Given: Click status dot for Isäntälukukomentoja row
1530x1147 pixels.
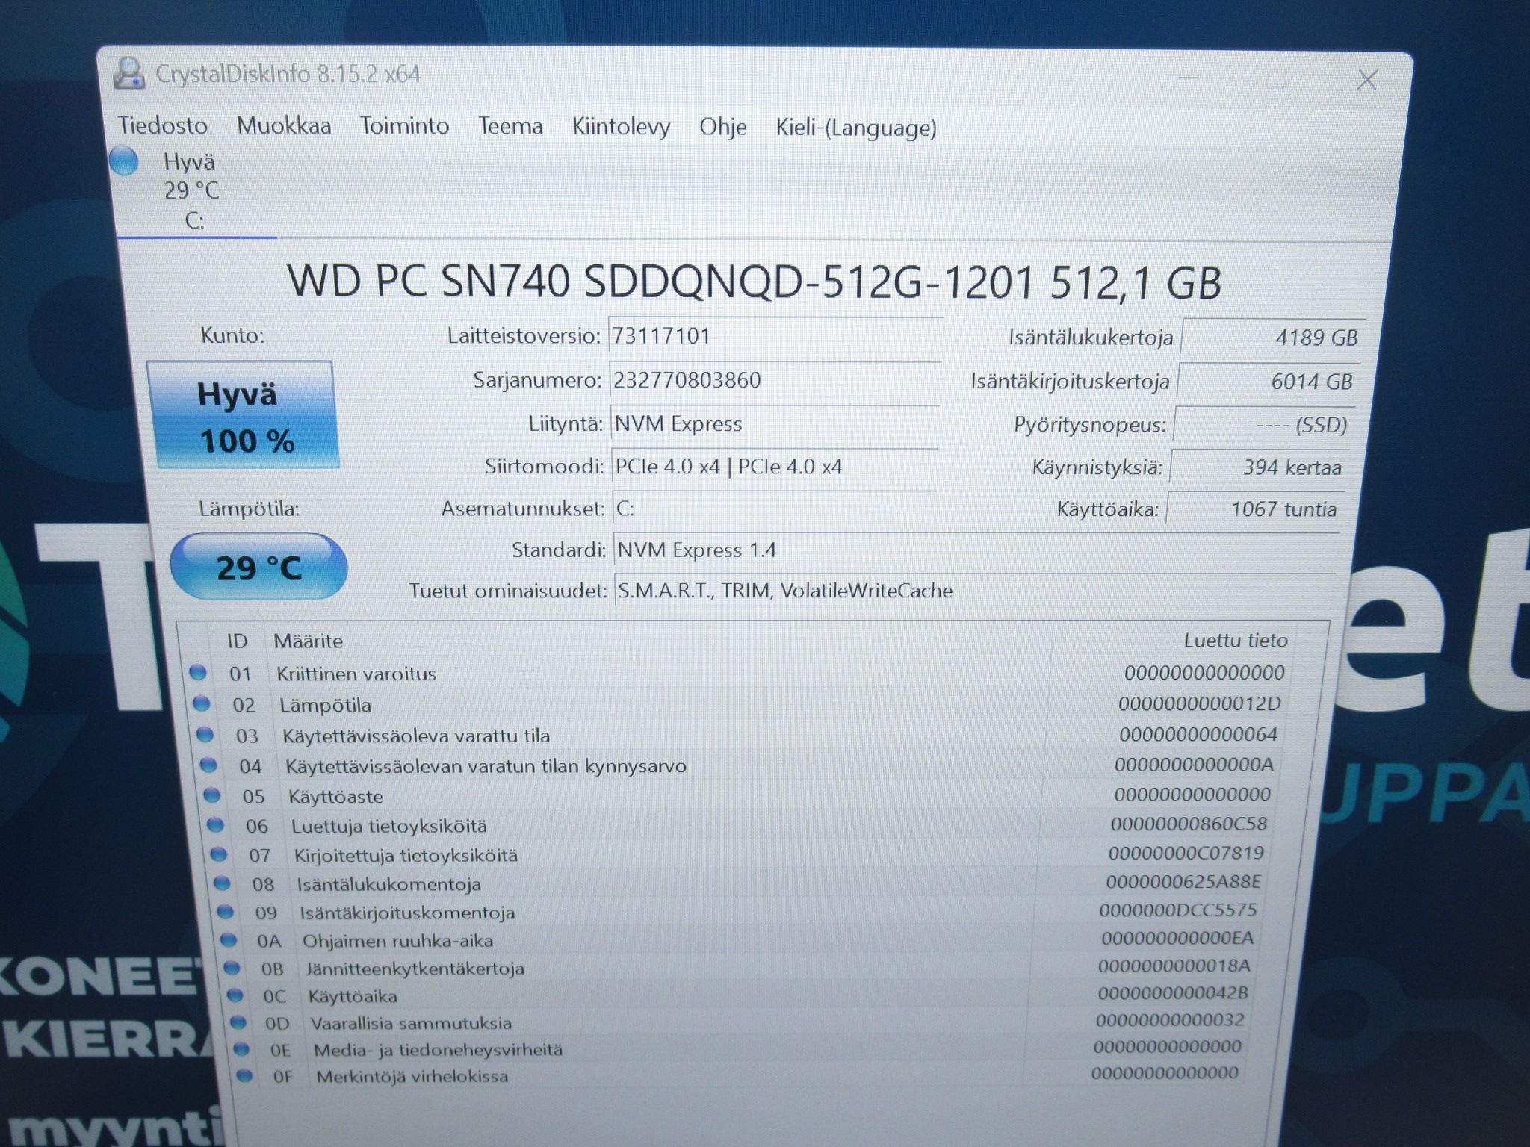Looking at the screenshot, I should pyautogui.click(x=222, y=883).
